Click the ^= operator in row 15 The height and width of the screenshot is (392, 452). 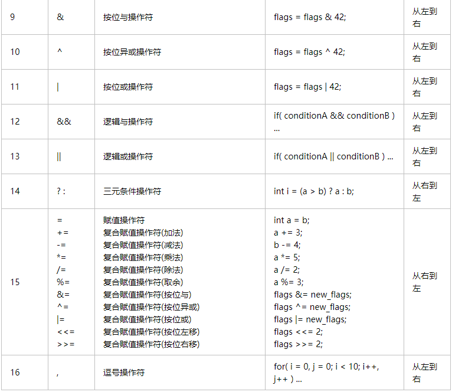coord(63,306)
